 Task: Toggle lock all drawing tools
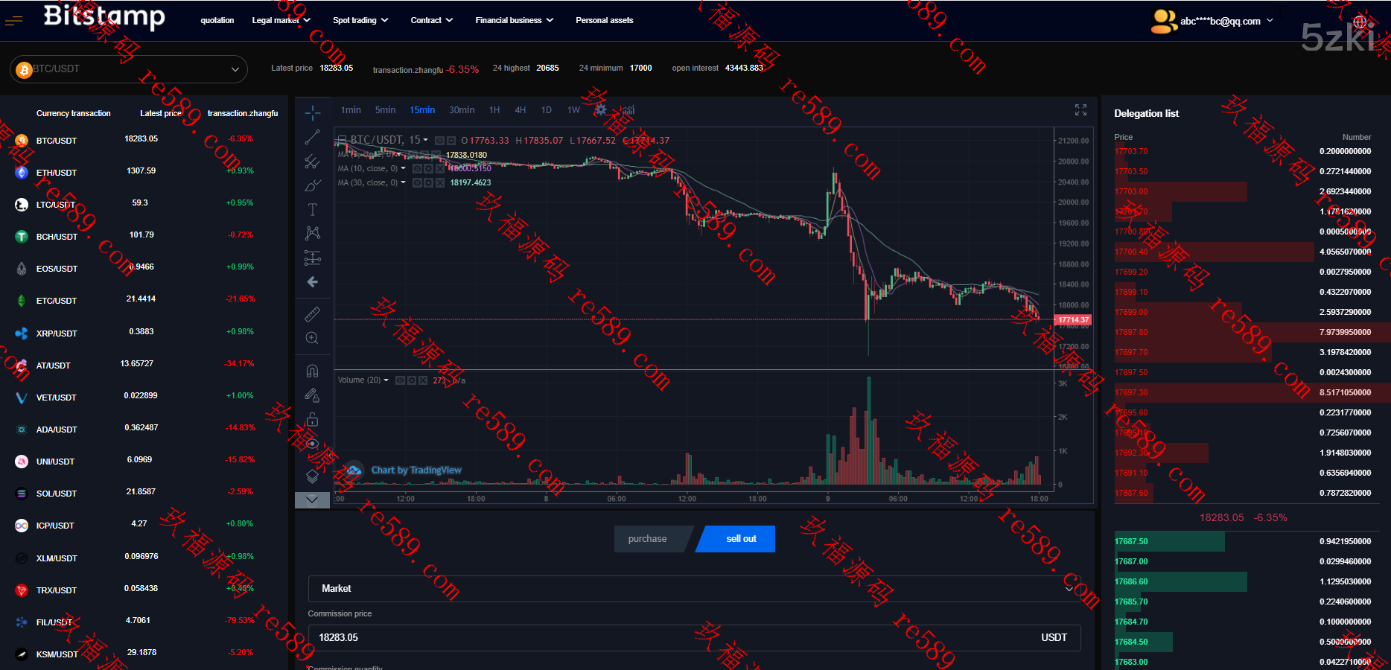pyautogui.click(x=313, y=420)
